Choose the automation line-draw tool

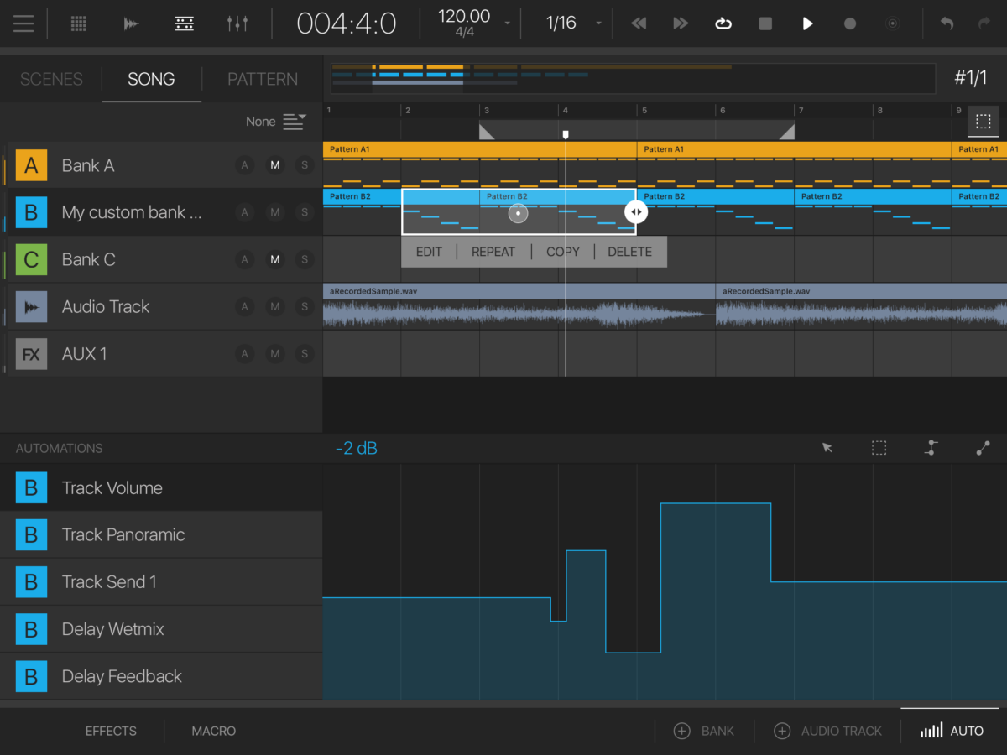(983, 448)
